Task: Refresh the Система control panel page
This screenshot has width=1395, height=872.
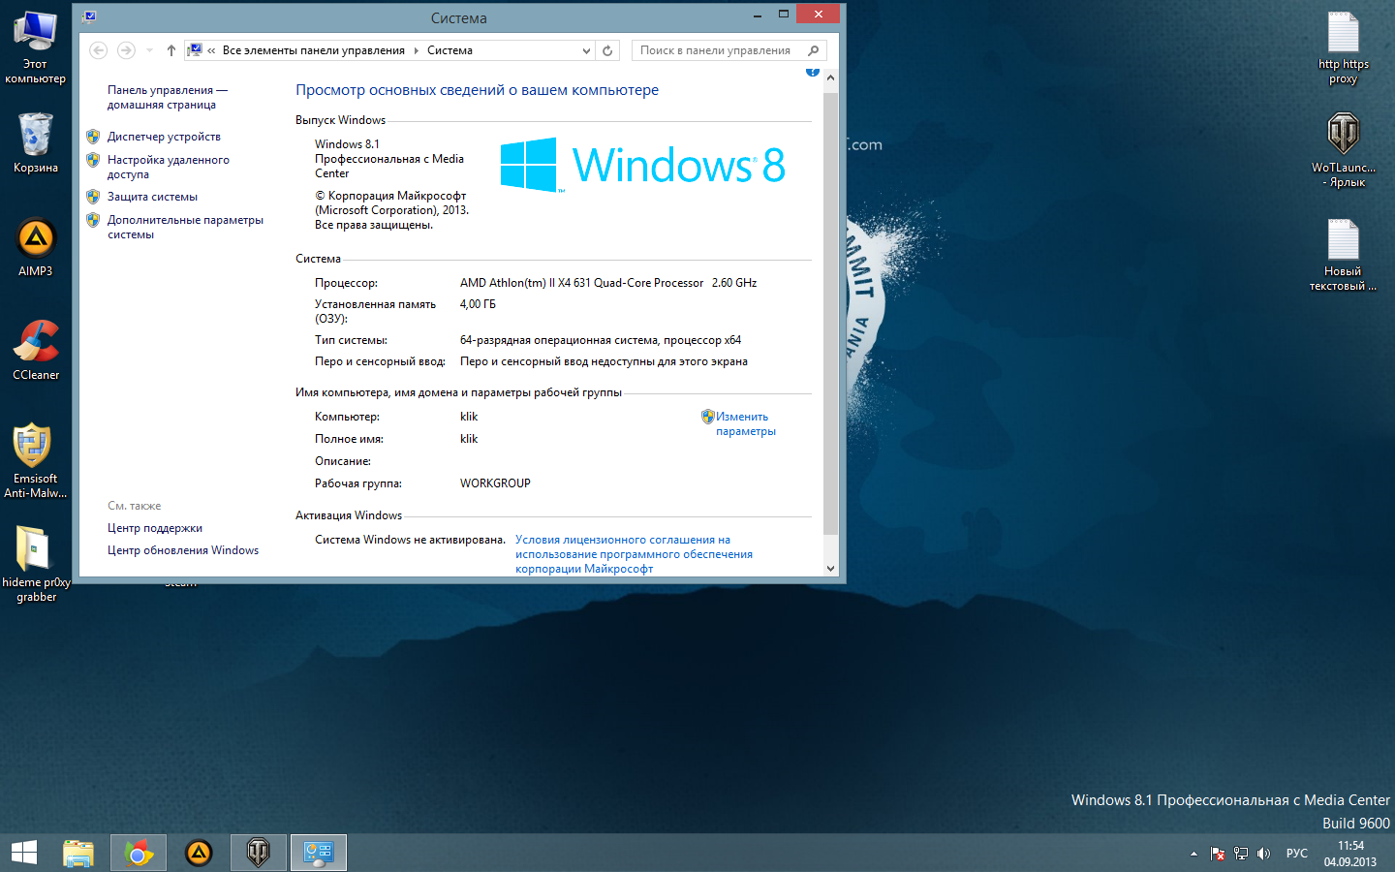Action: [x=607, y=50]
